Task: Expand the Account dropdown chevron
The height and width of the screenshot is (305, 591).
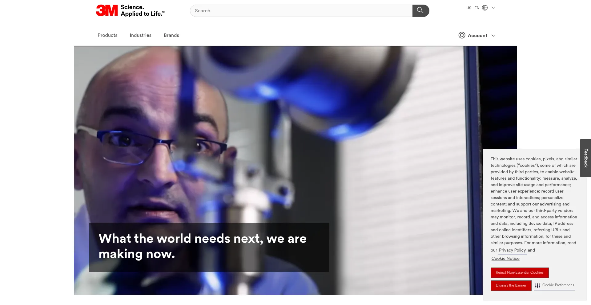Action: click(x=493, y=36)
